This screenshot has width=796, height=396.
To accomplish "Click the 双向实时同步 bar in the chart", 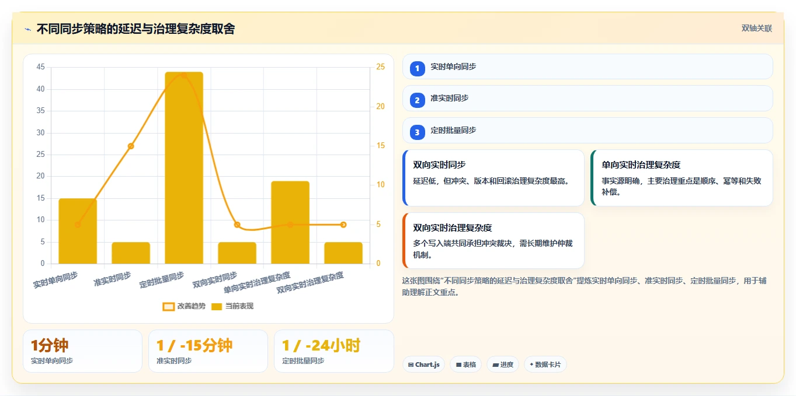I will tap(237, 253).
